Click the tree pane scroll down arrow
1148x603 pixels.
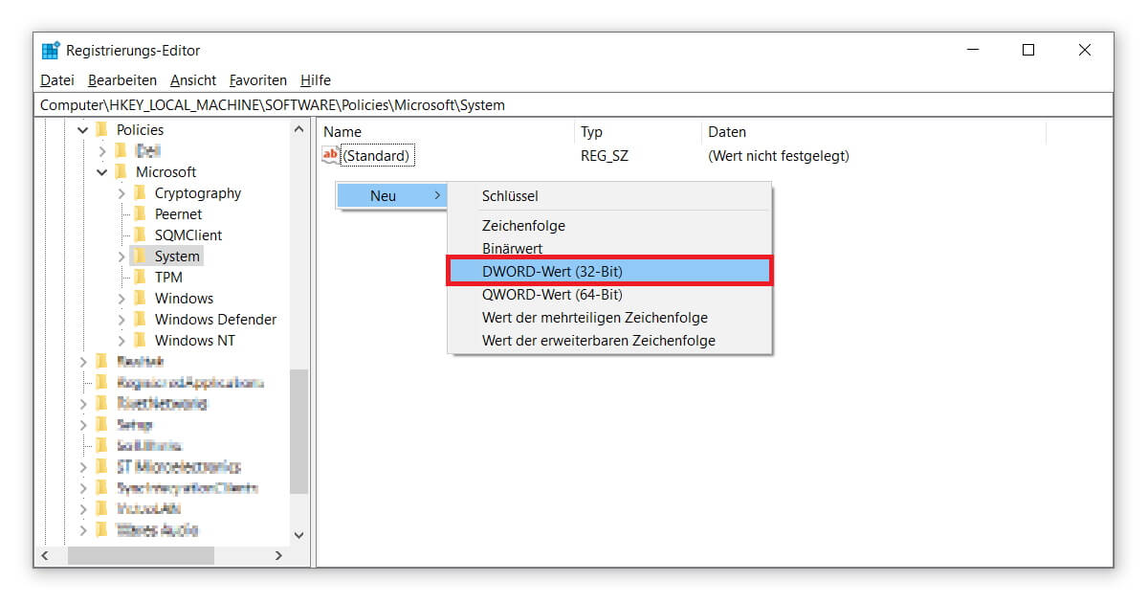tap(298, 535)
